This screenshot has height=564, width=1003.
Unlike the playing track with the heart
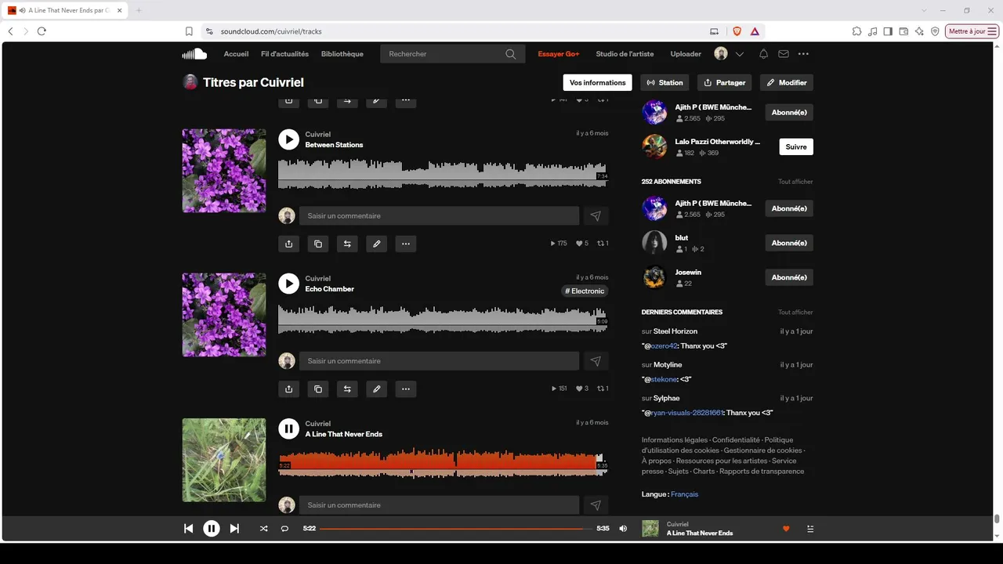tap(786, 529)
